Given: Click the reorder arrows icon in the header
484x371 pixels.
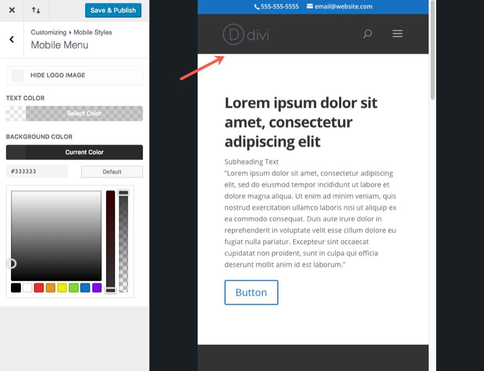Looking at the screenshot, I should pos(36,10).
